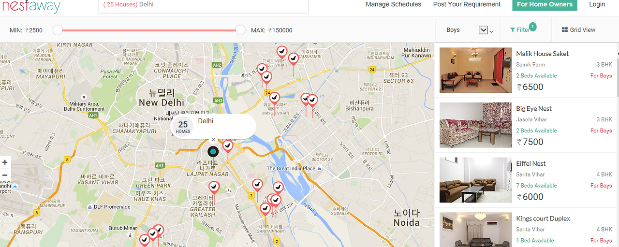Click the Sainik Farm locality text

click(x=531, y=65)
